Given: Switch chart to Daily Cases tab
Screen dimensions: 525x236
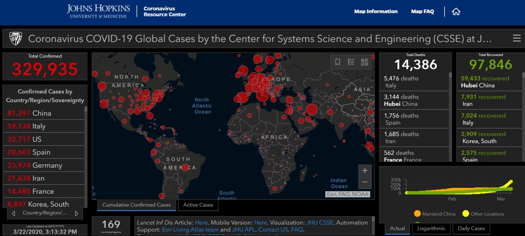Looking at the screenshot, I should click(471, 229).
